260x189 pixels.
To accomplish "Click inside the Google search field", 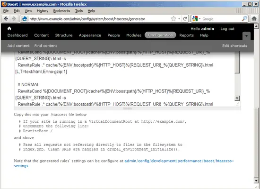I will pyautogui.click(x=221, y=19).
